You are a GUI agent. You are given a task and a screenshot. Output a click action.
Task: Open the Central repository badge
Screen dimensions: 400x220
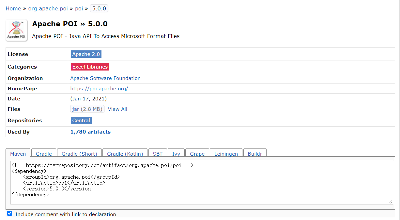pyautogui.click(x=81, y=121)
